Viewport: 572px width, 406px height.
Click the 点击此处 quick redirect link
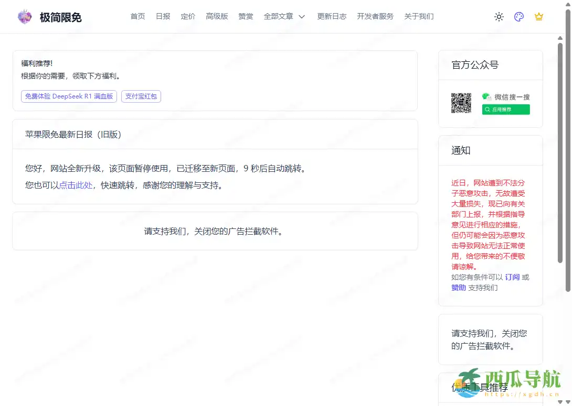(75, 184)
